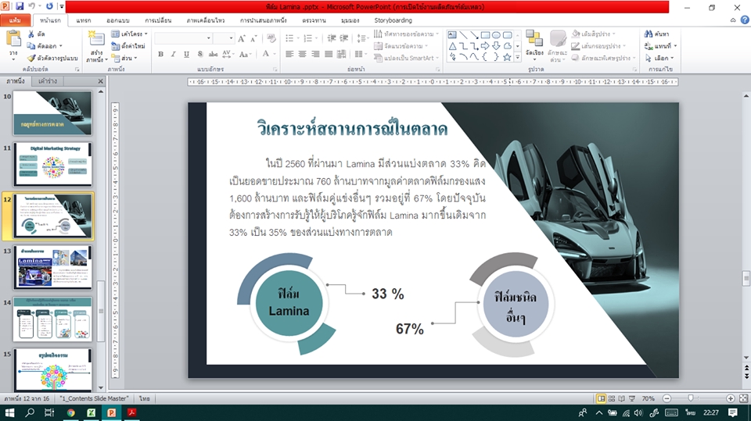
Task: Select slide 11 Digital Marketing Strategy thumbnail
Action: [x=52, y=164]
